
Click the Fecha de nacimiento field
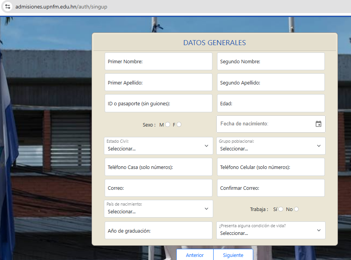pyautogui.click(x=271, y=124)
